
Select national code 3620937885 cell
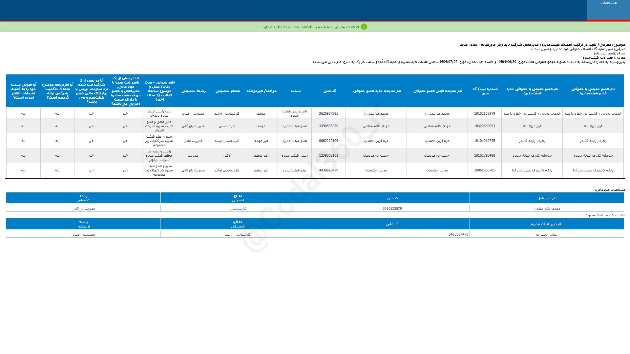pos(328,113)
